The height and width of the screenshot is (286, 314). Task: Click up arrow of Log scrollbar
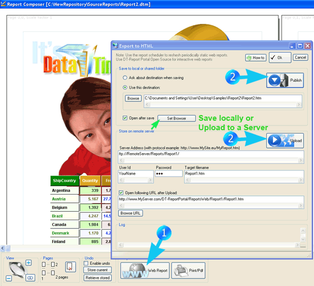pyautogui.click(x=303, y=231)
